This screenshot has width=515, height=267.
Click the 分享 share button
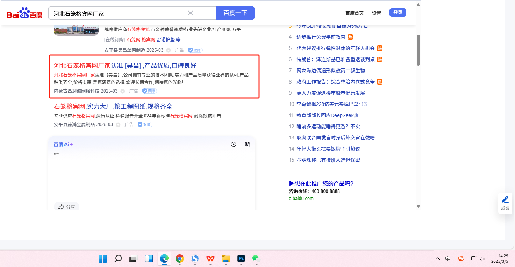pyautogui.click(x=67, y=207)
